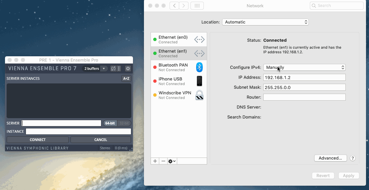
Task: Click the empty server instances list
Action: click(x=69, y=101)
